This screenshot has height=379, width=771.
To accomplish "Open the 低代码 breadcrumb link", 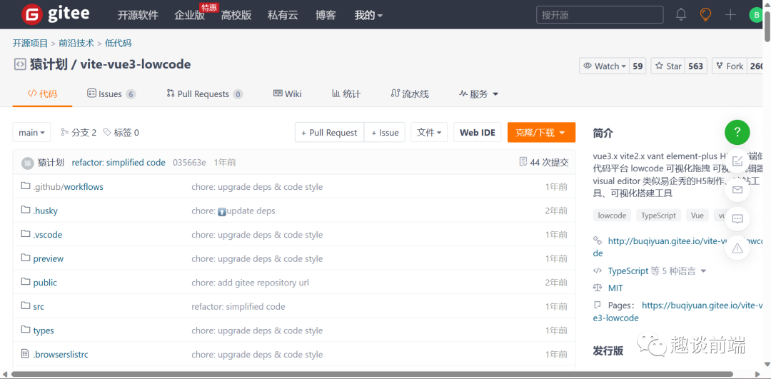I will click(x=118, y=44).
